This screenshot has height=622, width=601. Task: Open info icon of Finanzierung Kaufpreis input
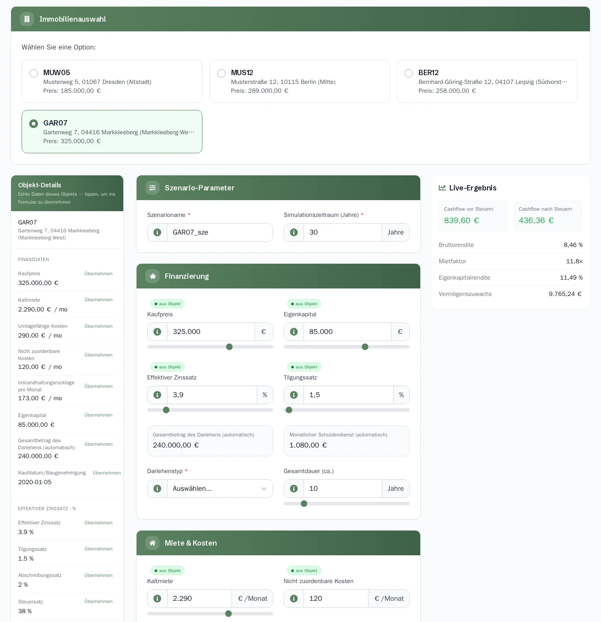click(x=157, y=332)
